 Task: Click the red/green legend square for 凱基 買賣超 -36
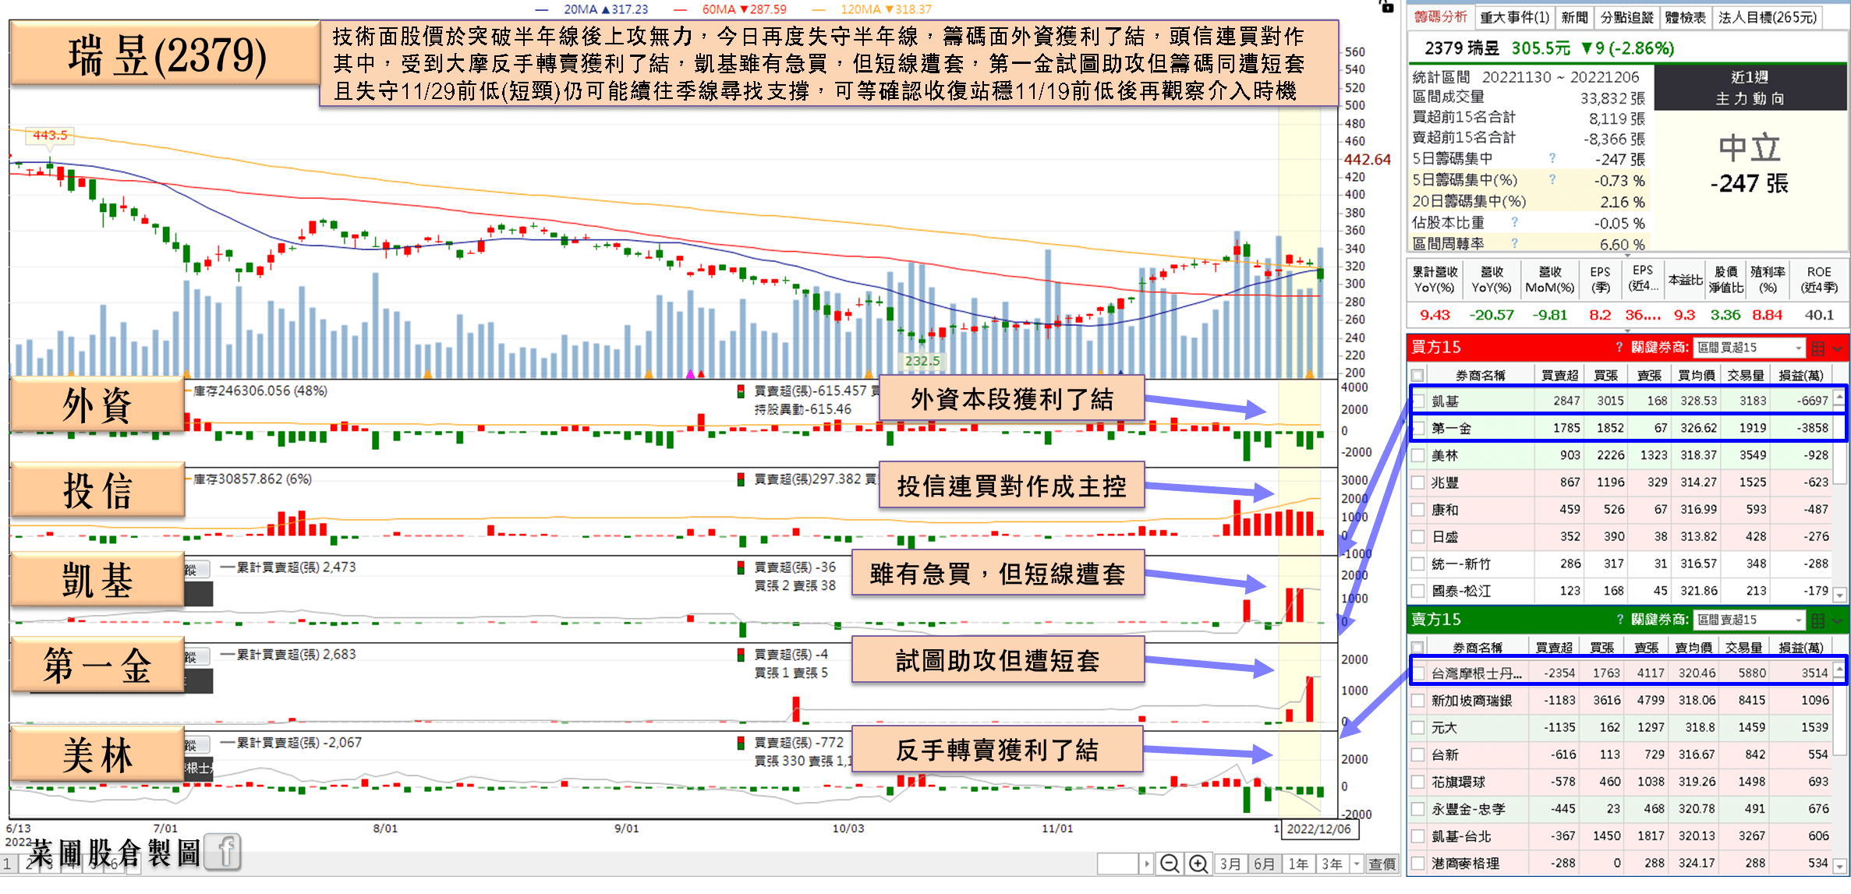741,567
